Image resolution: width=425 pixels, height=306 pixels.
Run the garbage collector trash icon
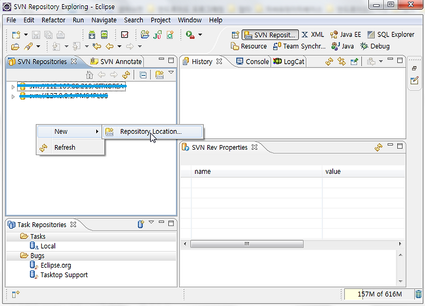(x=419, y=294)
